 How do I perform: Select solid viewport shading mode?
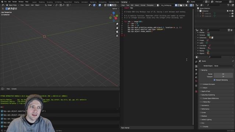click(x=111, y=5)
